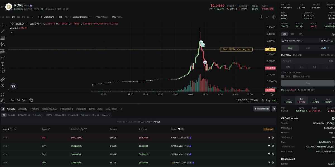Collapse the activity panel triangle
This screenshot has width=335, height=167.
tap(121, 109)
